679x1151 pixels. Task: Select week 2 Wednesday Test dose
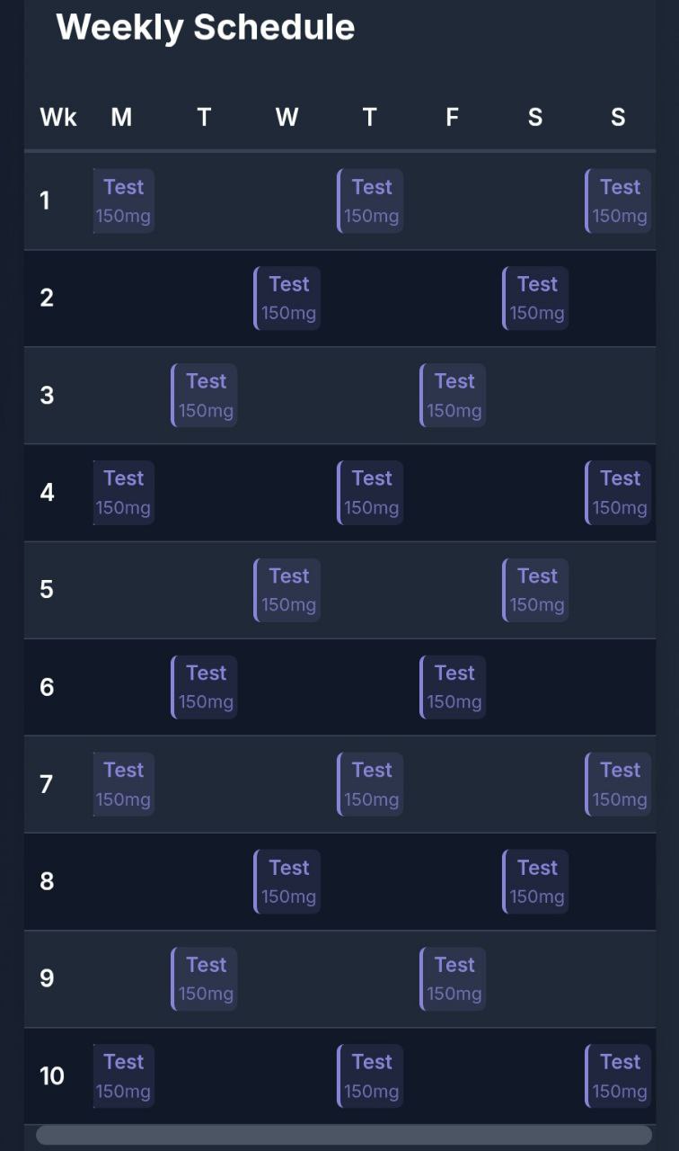click(x=287, y=298)
